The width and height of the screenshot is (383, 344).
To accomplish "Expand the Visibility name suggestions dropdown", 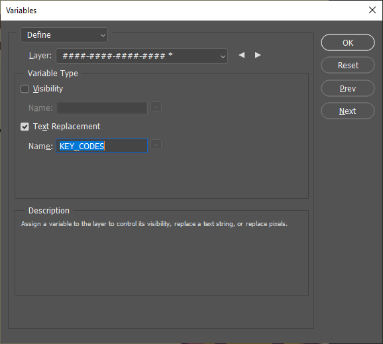I will pos(156,107).
